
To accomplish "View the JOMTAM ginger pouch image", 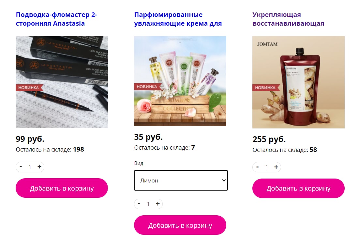I will (x=299, y=82).
